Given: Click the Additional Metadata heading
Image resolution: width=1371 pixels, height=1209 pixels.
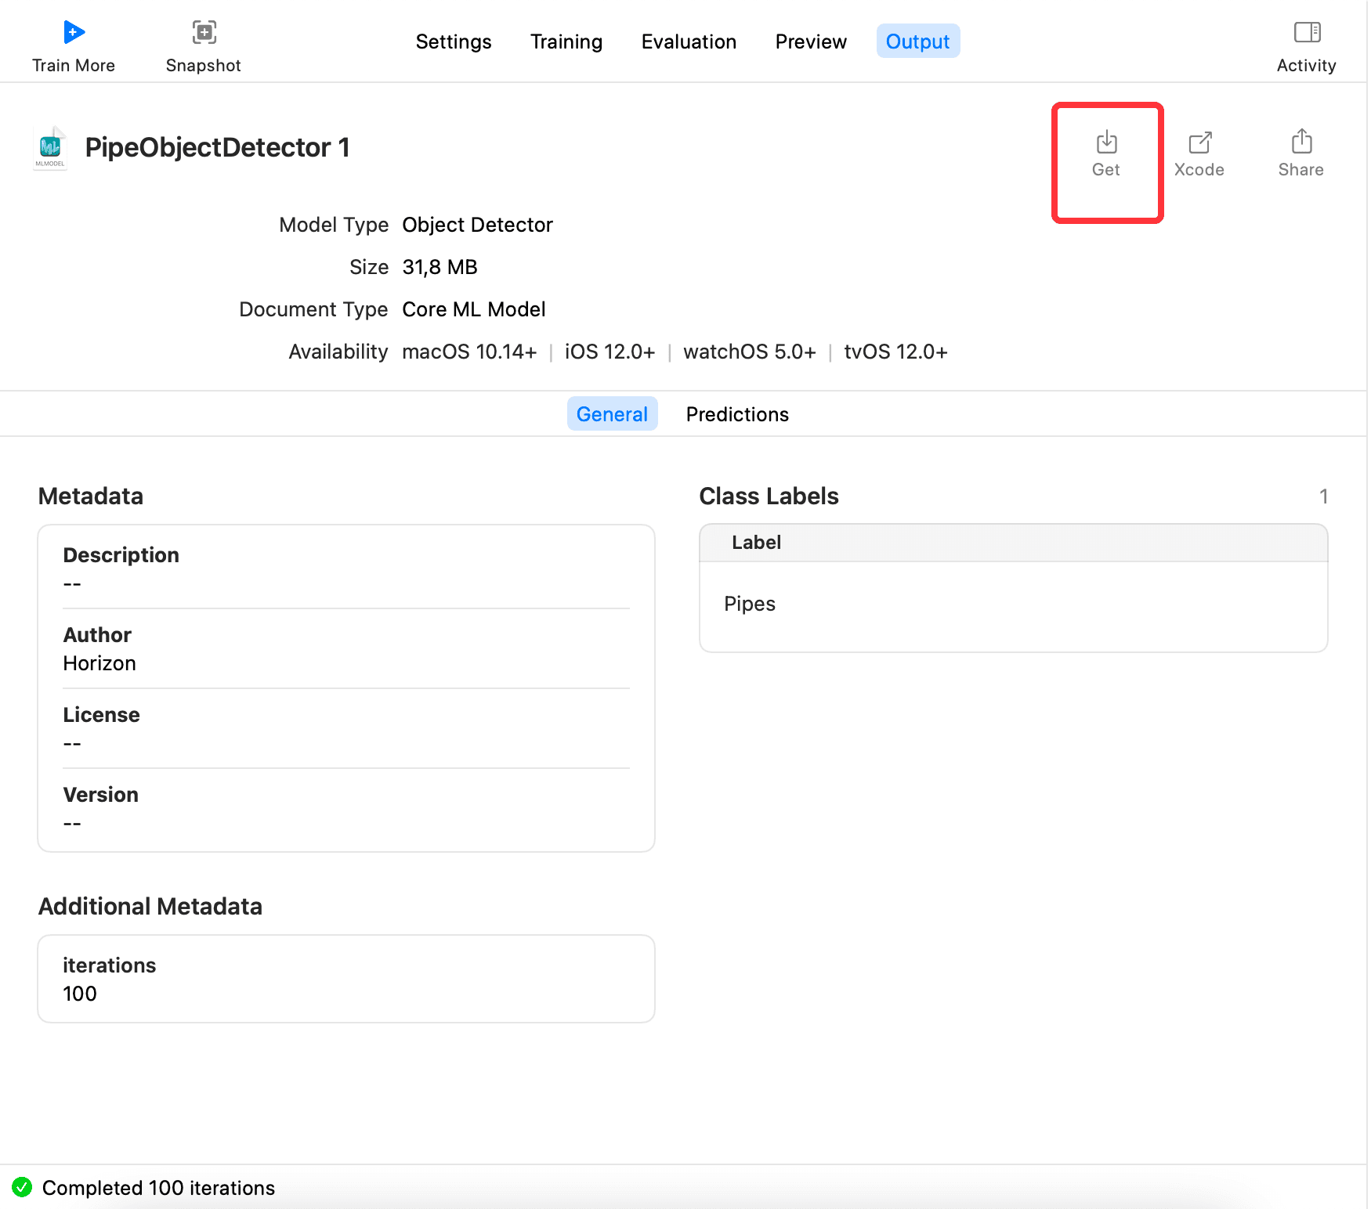Looking at the screenshot, I should 150,907.
